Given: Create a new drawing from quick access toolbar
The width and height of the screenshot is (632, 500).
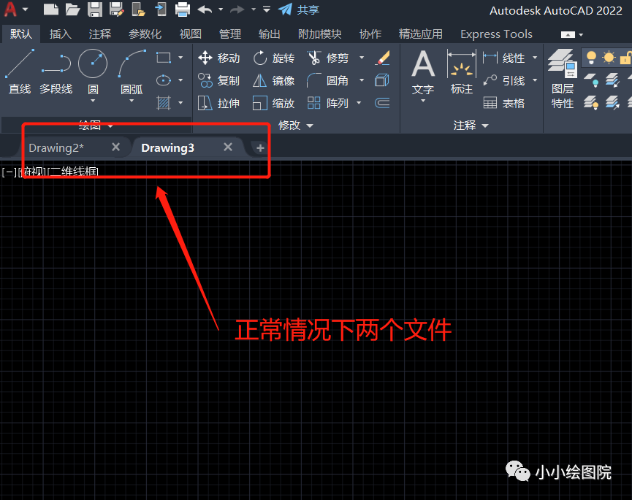Looking at the screenshot, I should point(51,9).
